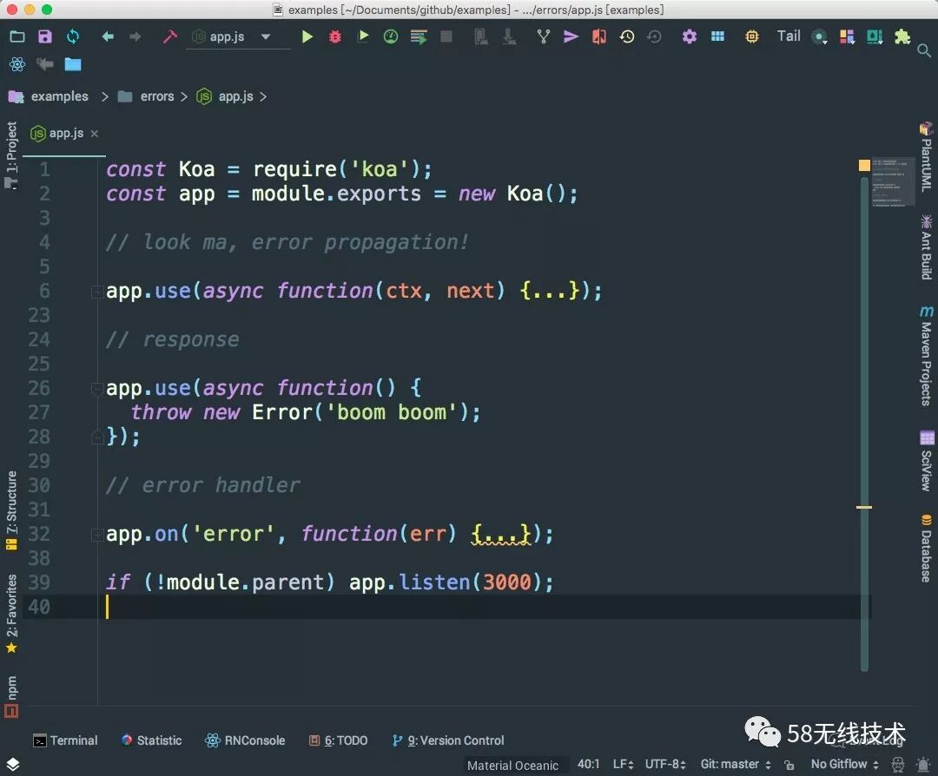Select examples breadcrumb
The width and height of the screenshot is (938, 776).
[59, 96]
